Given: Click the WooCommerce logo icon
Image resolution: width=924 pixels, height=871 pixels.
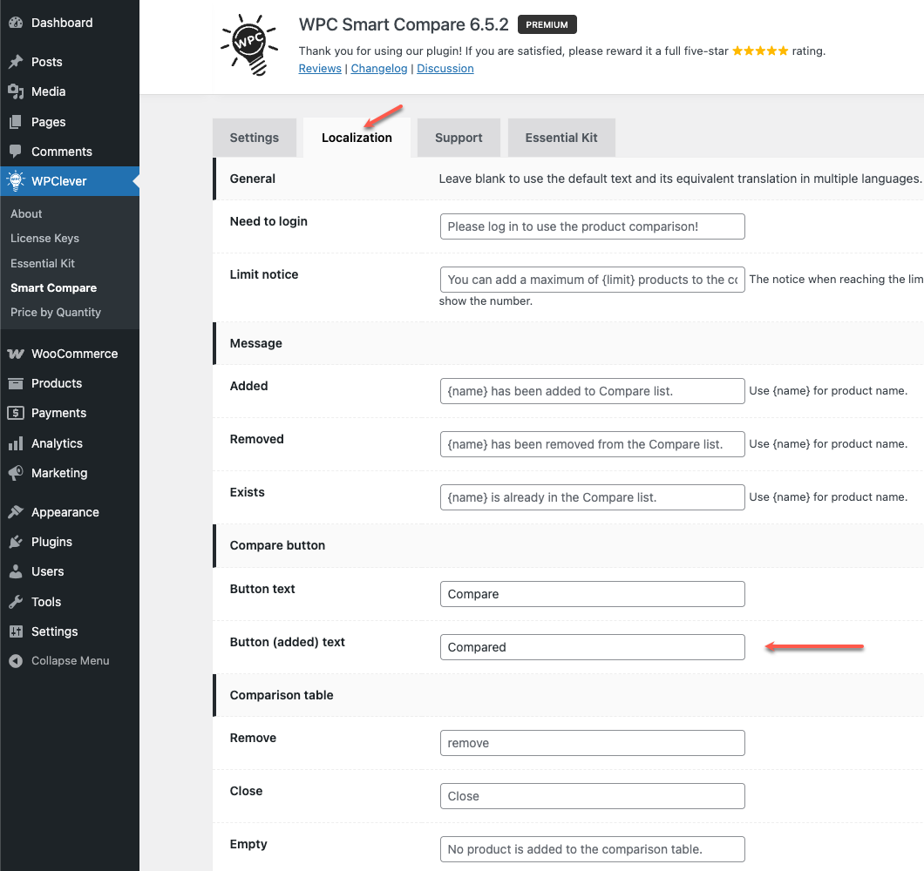Looking at the screenshot, I should [x=16, y=354].
